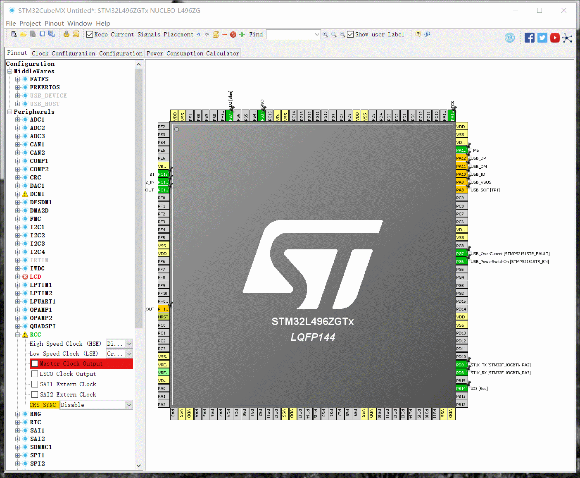
Task: Open the ST YouTube channel icon
Action: point(555,38)
